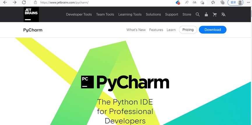Open the browser translate page icon
The height and width of the screenshot is (125, 252).
(x=195, y=2)
